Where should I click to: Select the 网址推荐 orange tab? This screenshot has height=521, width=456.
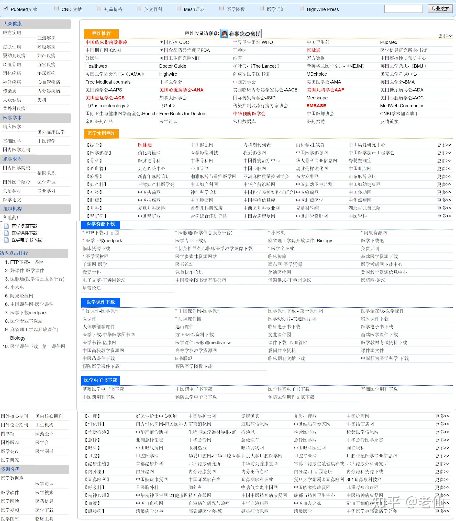pos(101,33)
